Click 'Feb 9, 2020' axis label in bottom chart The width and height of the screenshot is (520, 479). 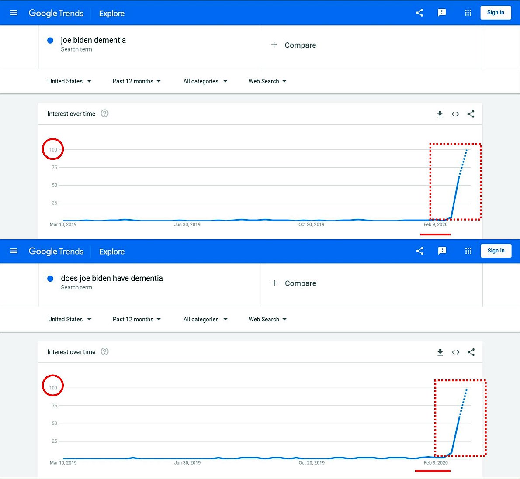coord(436,462)
